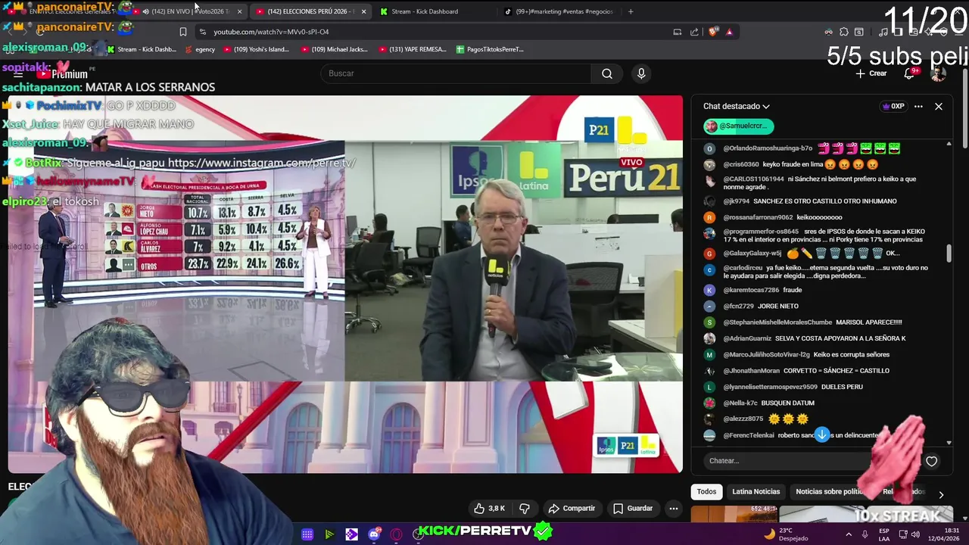Open Stream - Kick Dashboard bookmark

(142, 49)
